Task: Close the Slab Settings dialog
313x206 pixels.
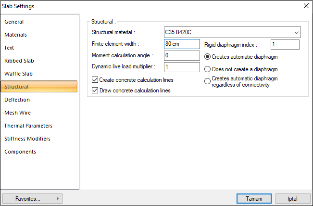Action: tap(306, 6)
